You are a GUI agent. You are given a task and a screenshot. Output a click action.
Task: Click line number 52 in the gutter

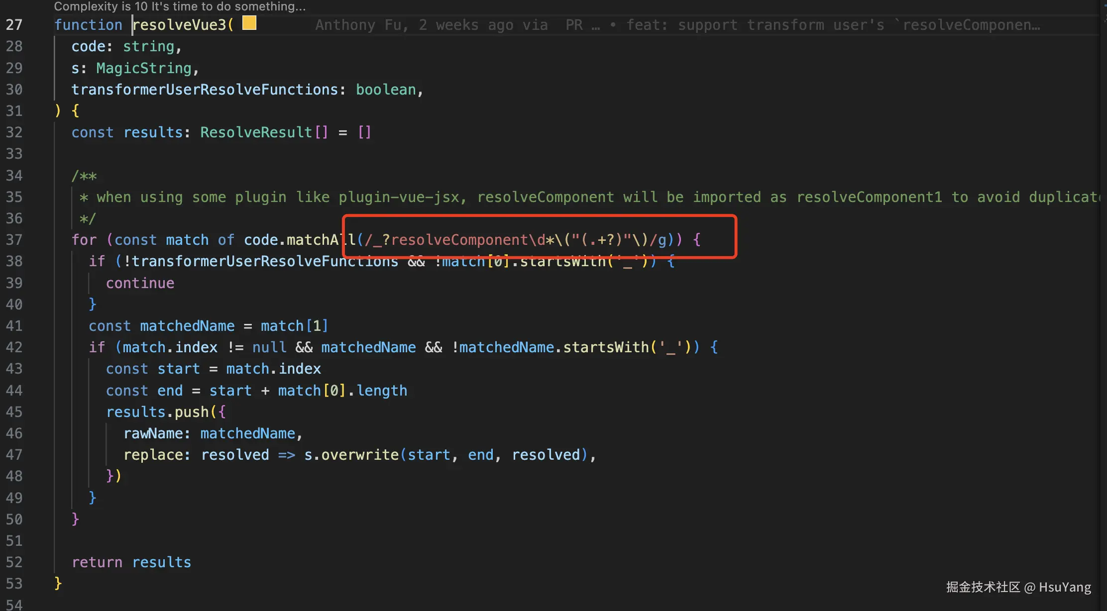pyautogui.click(x=14, y=562)
